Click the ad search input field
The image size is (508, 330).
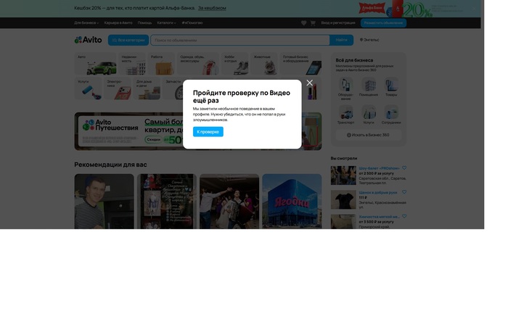[239, 40]
